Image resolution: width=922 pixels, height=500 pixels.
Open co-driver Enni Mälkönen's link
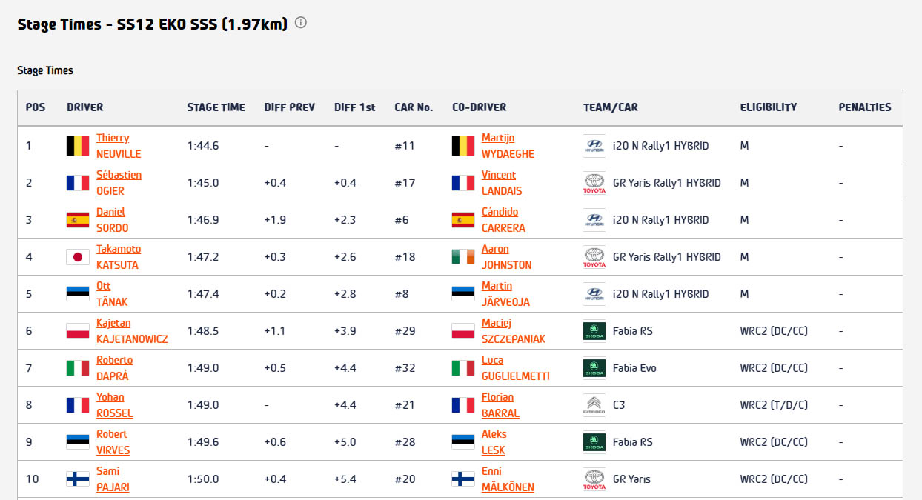(507, 479)
